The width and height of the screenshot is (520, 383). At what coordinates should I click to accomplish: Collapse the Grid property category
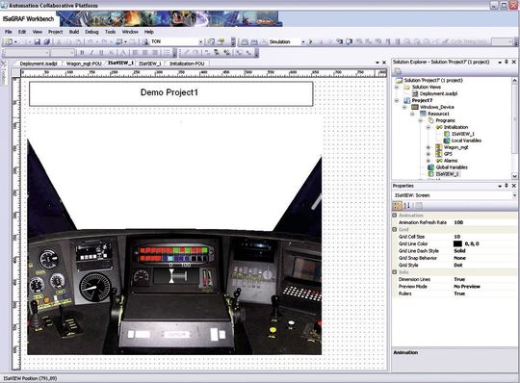395,229
